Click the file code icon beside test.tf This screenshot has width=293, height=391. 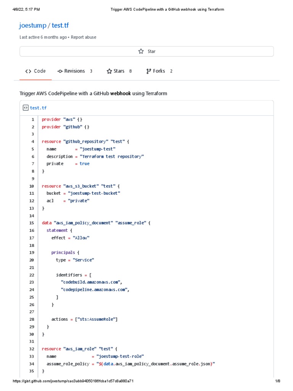25,108
